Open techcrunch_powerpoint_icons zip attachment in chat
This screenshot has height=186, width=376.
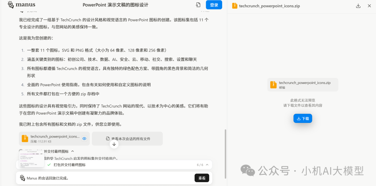54,139
